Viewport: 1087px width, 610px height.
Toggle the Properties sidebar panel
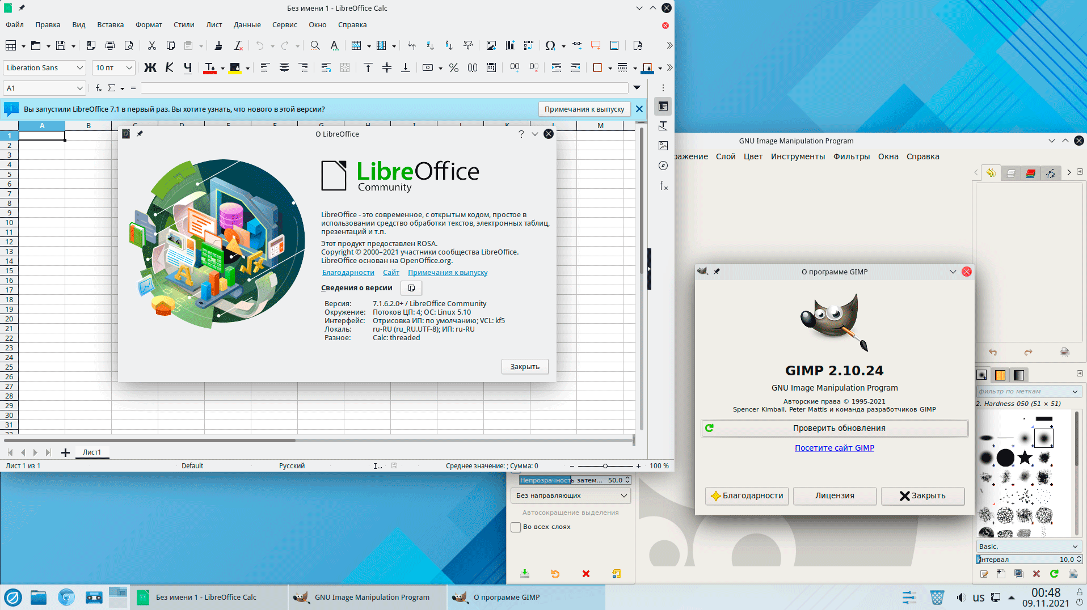point(663,107)
